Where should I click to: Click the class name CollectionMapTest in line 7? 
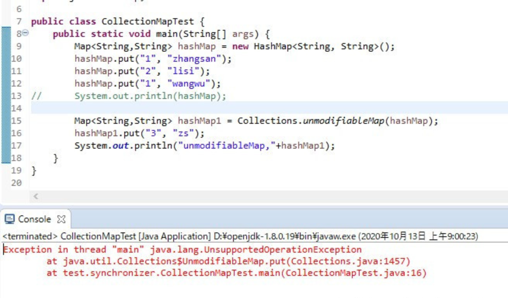(x=147, y=21)
